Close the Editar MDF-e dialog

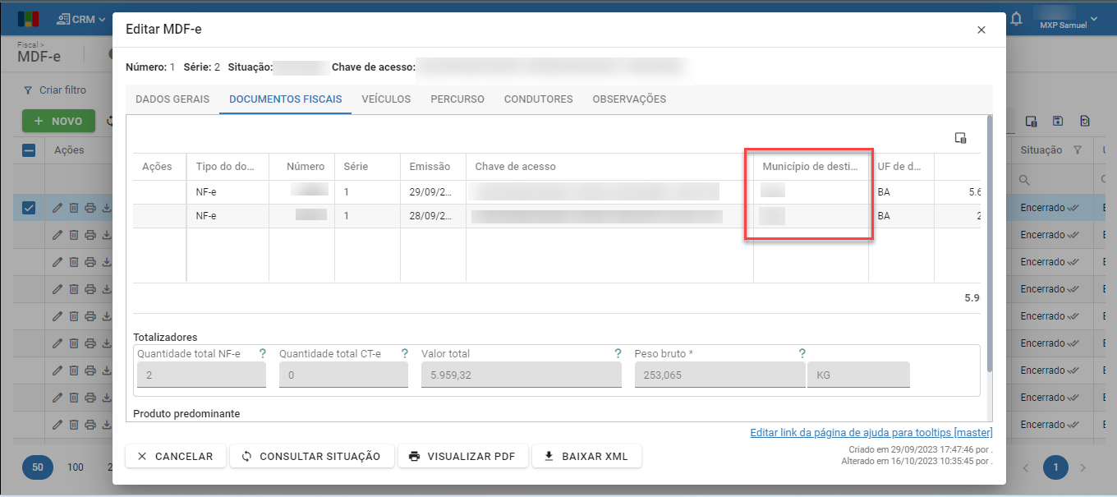click(x=981, y=30)
